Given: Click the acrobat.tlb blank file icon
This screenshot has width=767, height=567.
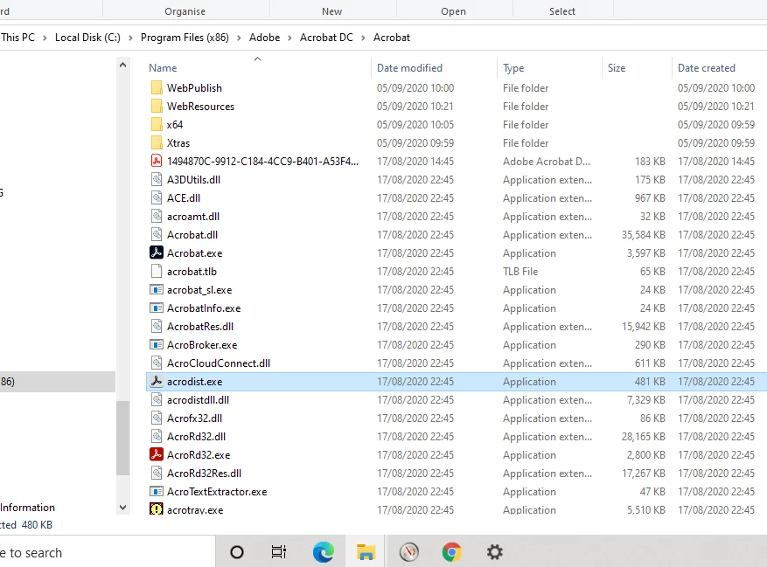Looking at the screenshot, I should pos(157,272).
